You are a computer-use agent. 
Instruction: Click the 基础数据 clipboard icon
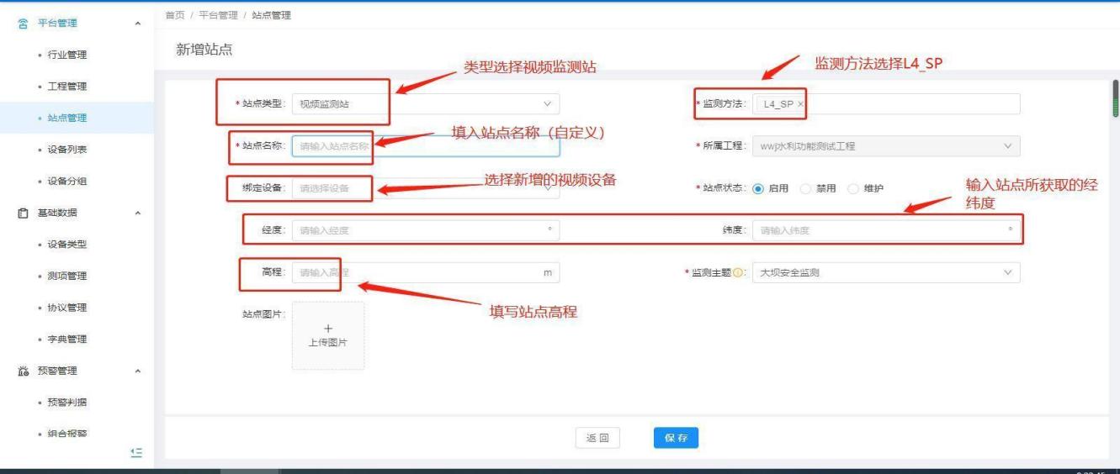[x=24, y=213]
